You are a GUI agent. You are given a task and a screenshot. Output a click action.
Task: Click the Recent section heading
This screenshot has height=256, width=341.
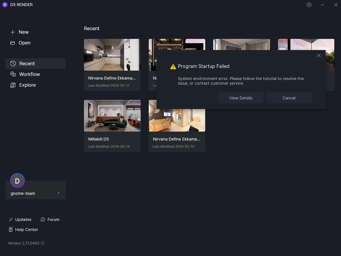pyautogui.click(x=92, y=28)
